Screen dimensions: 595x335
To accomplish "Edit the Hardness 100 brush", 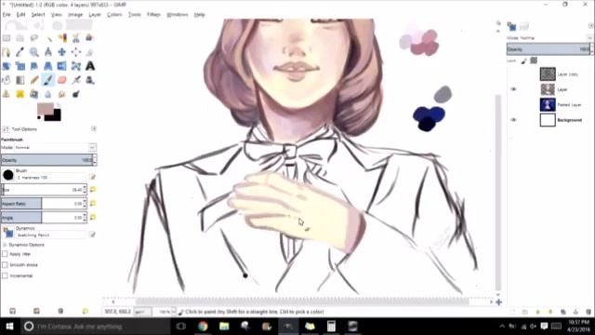I will coord(92,177).
